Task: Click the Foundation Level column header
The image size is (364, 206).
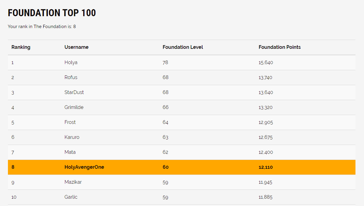Action: tap(183, 47)
